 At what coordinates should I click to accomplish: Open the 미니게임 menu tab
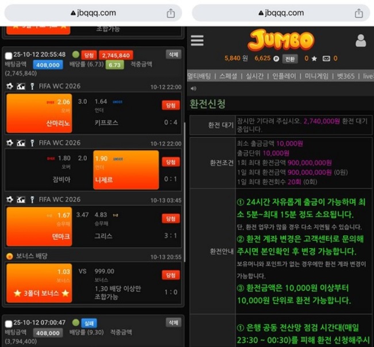coord(316,76)
